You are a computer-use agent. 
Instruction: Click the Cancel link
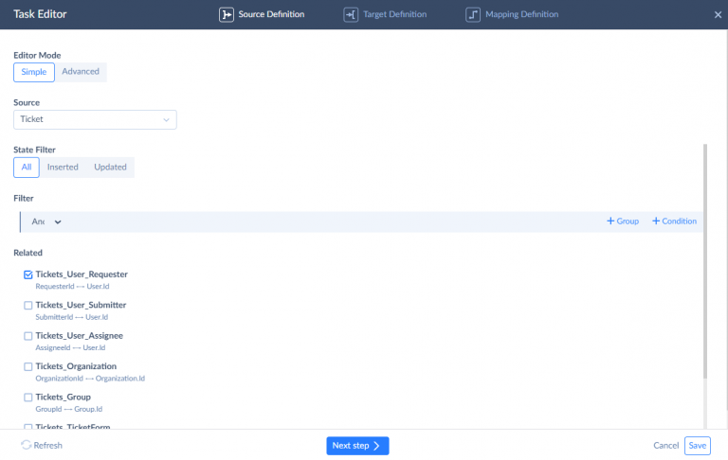[x=665, y=446]
